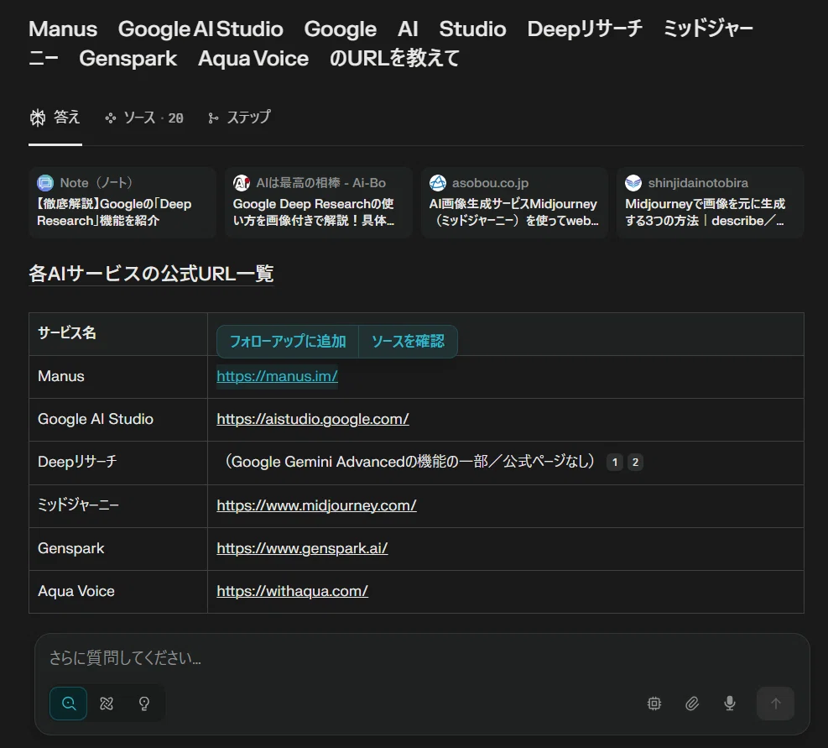
Task: Click the asobou.co.jp favicon icon
Action: point(438,183)
